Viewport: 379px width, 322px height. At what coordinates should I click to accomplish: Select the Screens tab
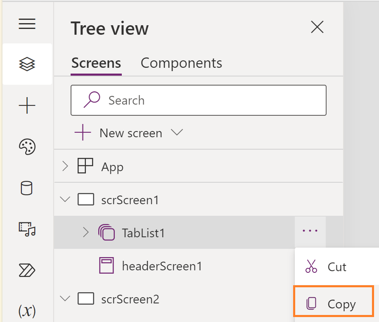click(x=96, y=63)
